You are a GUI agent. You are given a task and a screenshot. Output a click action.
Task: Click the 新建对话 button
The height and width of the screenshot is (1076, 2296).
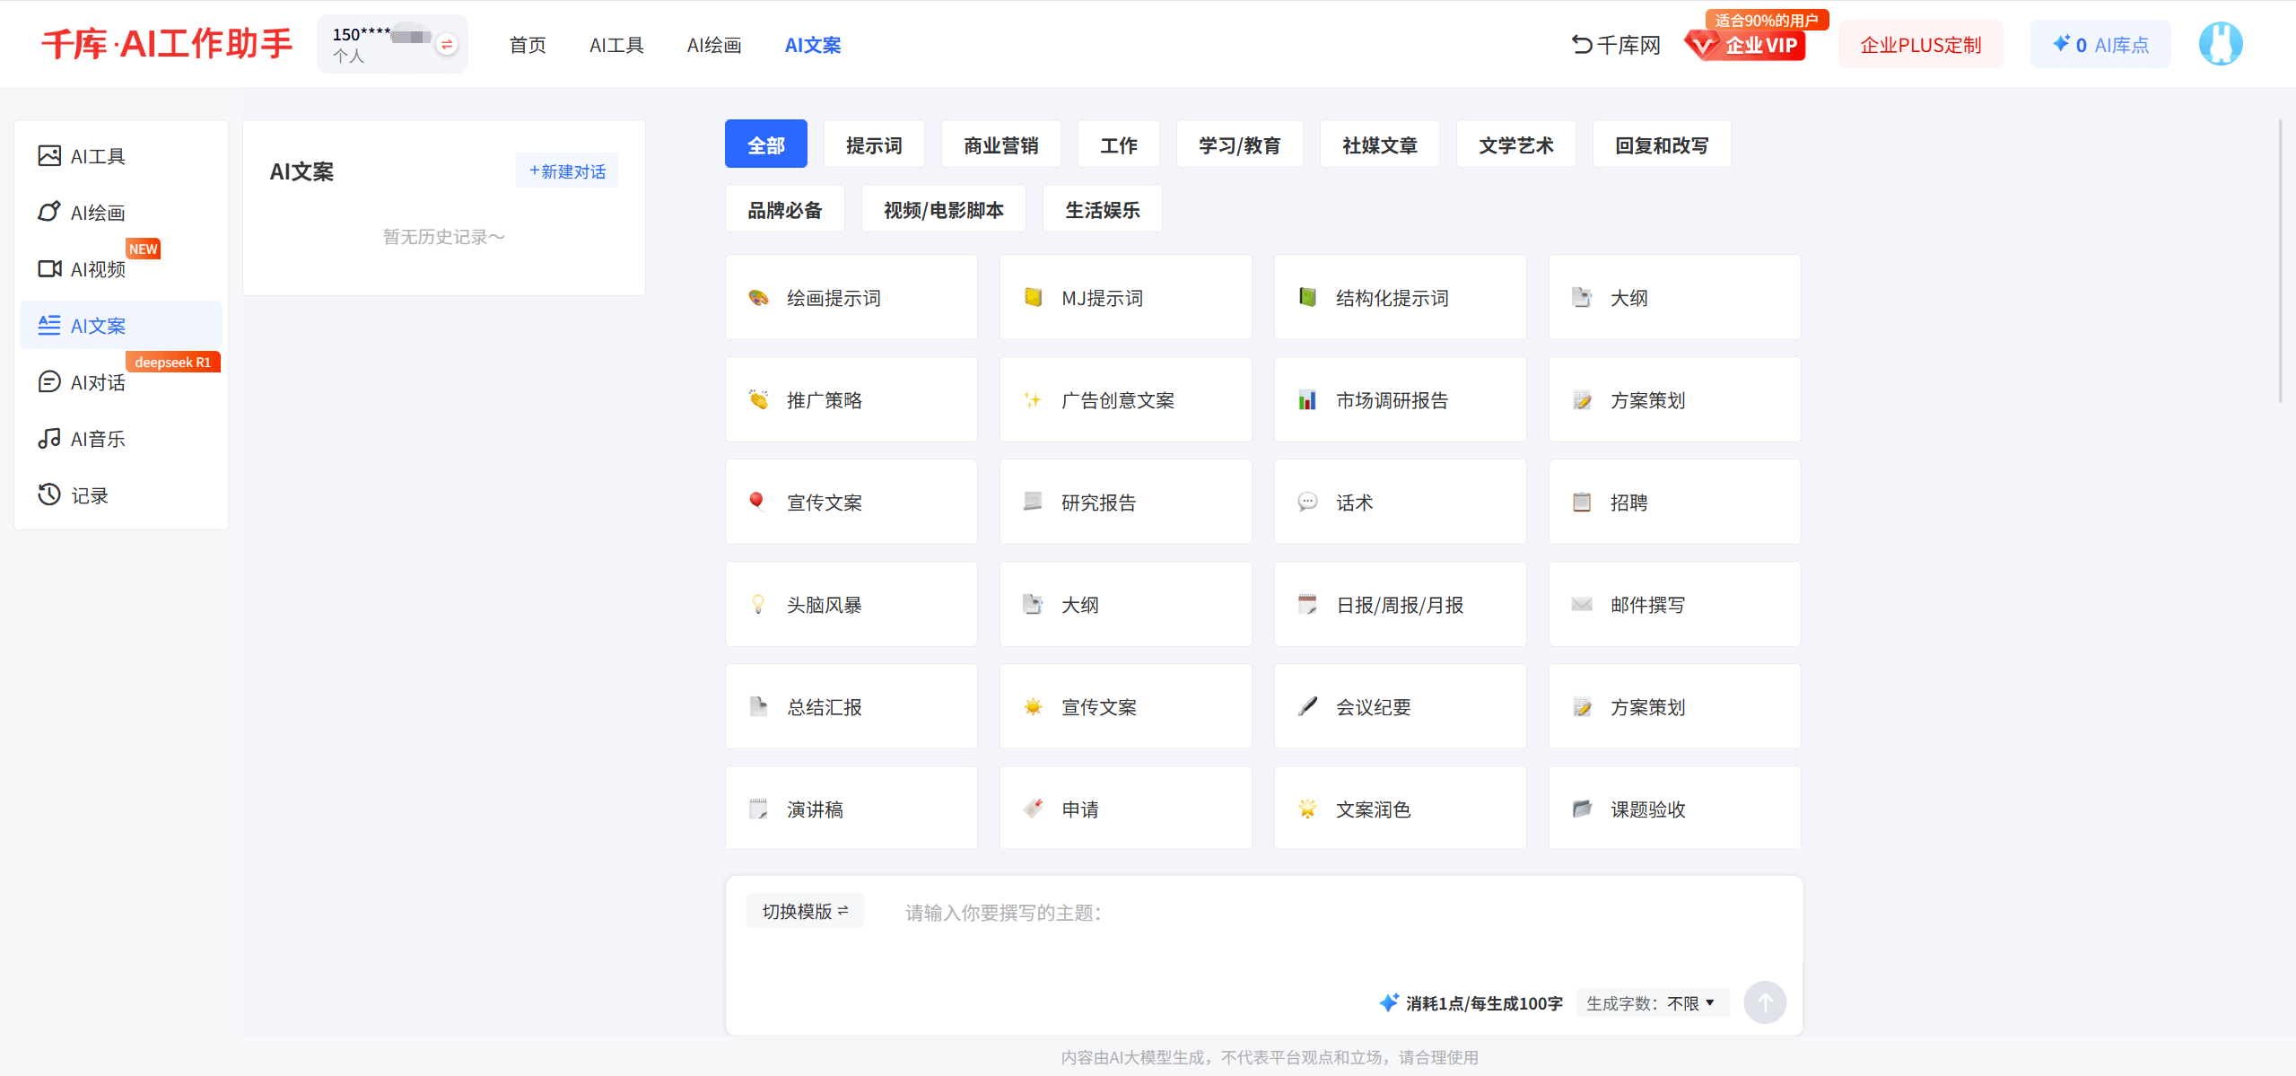566,170
